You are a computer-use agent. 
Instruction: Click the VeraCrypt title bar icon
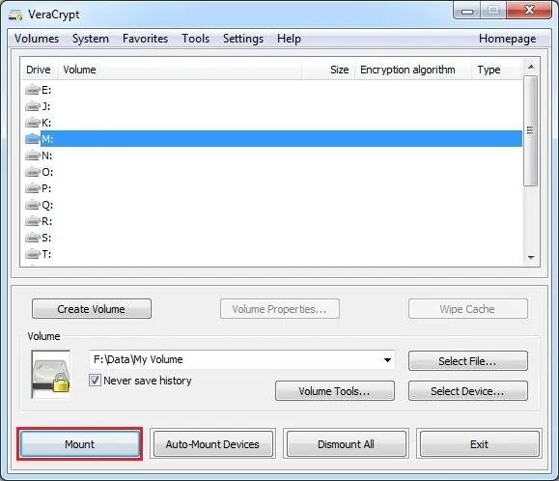(x=15, y=15)
